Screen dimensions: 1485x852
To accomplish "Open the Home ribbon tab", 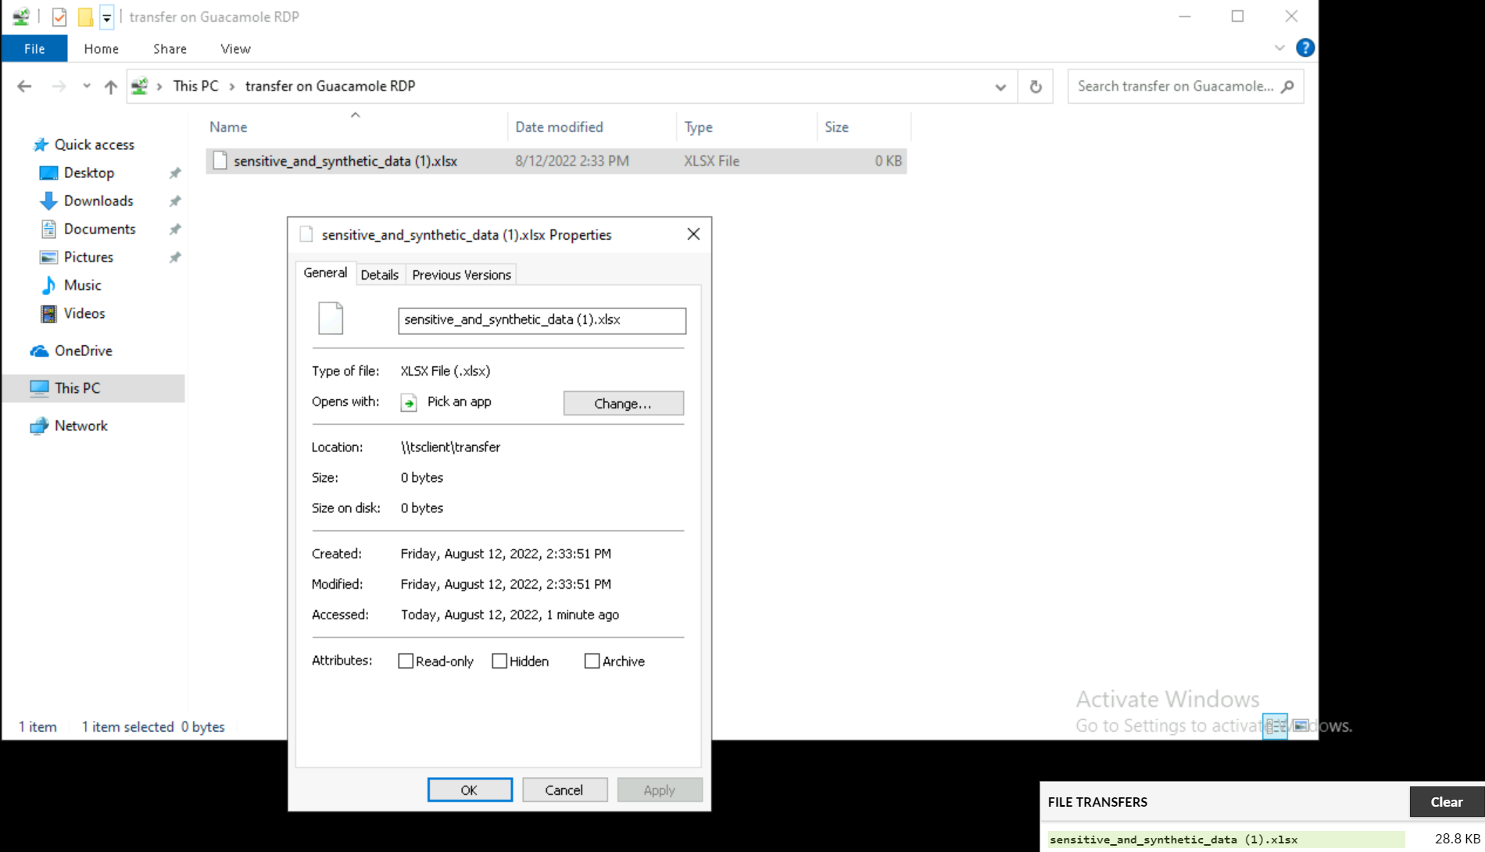I will click(x=102, y=48).
